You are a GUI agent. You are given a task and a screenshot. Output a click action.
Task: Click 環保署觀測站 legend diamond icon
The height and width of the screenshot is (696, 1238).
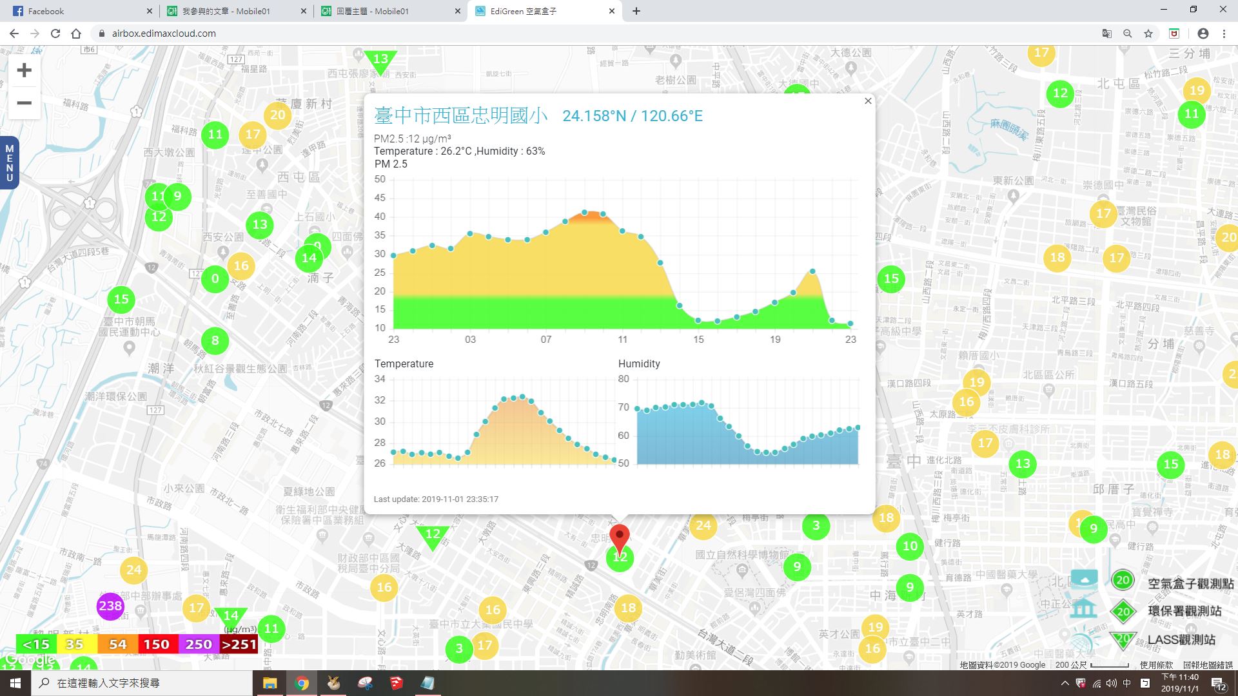point(1123,611)
